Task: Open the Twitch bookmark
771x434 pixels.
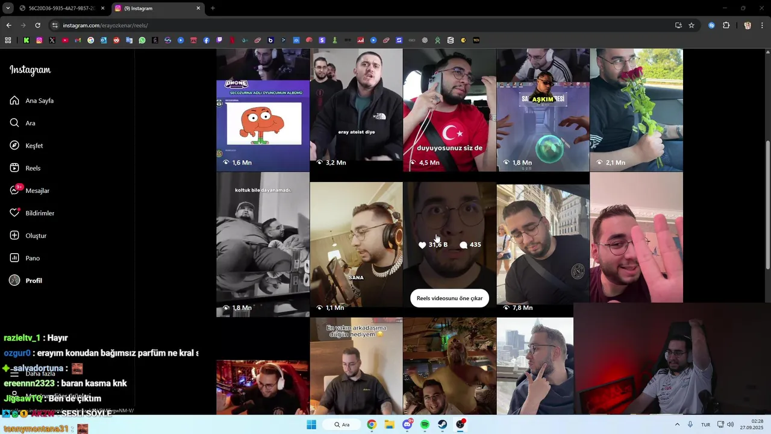Action: 219,40
